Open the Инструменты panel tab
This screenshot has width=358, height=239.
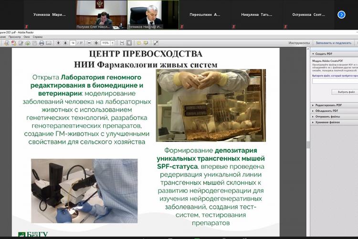click(x=299, y=43)
